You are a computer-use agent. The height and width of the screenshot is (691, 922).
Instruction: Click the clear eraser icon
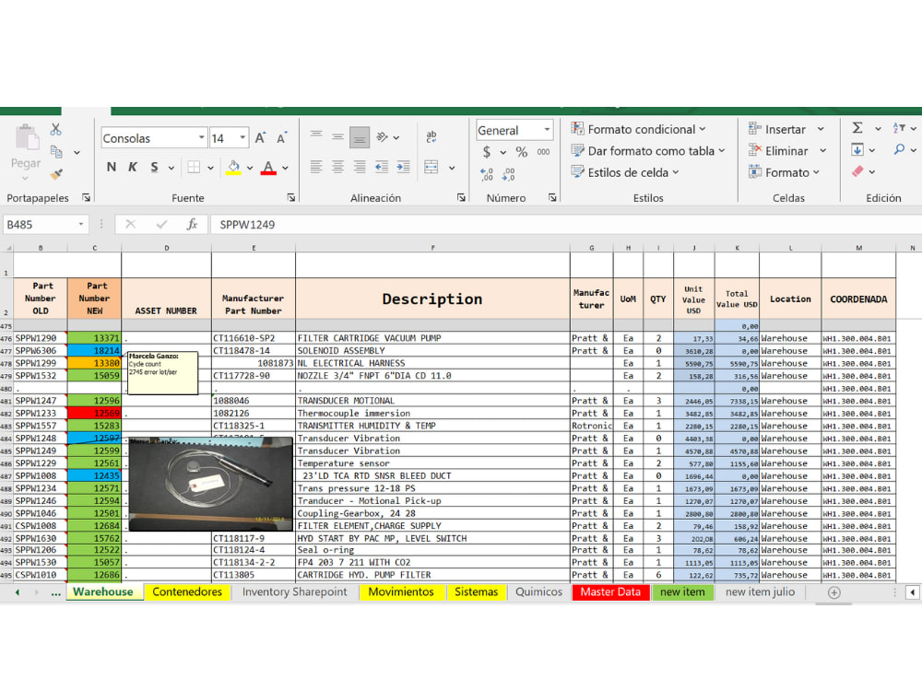(x=857, y=171)
